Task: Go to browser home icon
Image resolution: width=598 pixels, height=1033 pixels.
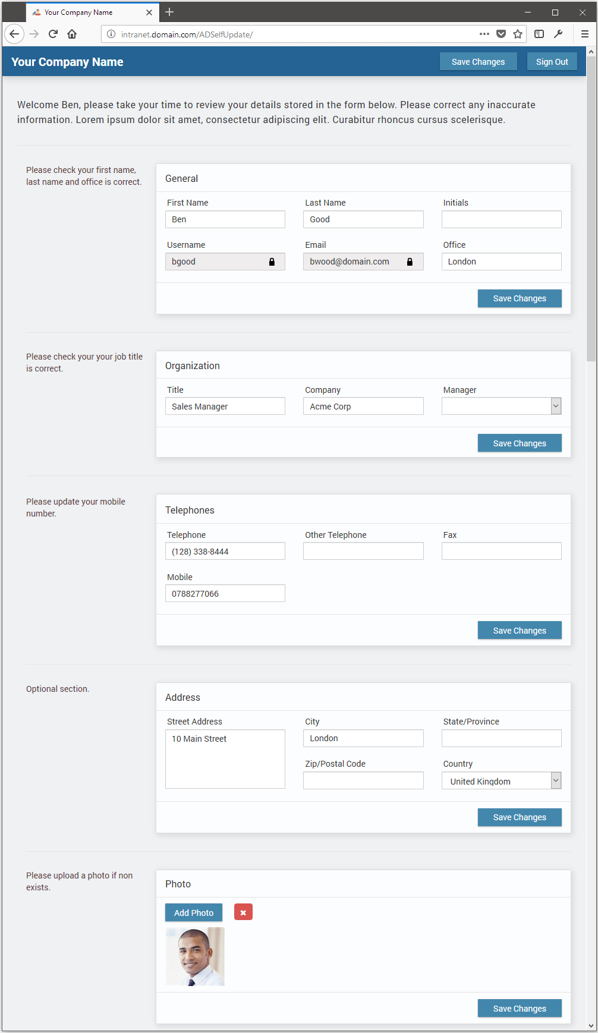Action: point(72,34)
